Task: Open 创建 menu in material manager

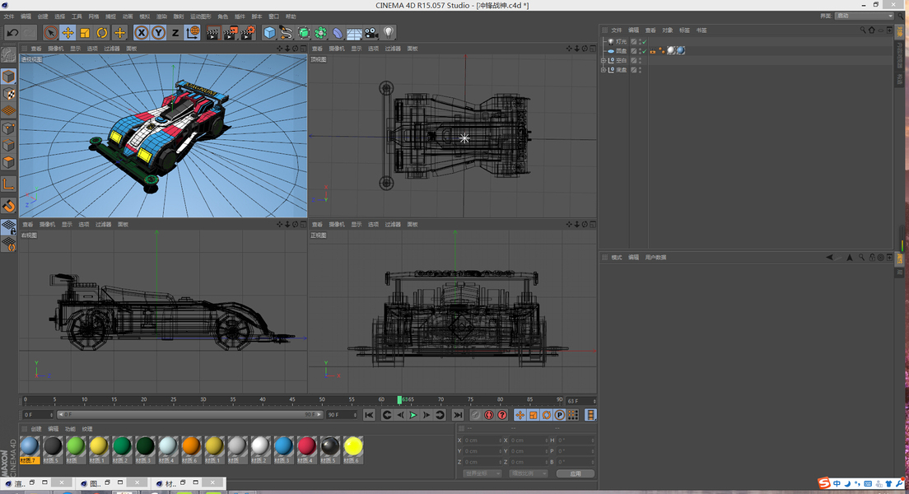Action: click(x=36, y=429)
